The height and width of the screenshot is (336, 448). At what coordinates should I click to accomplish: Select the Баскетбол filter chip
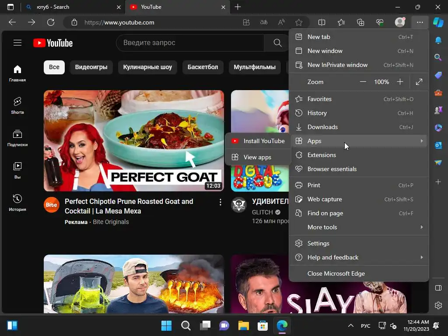[x=203, y=67]
